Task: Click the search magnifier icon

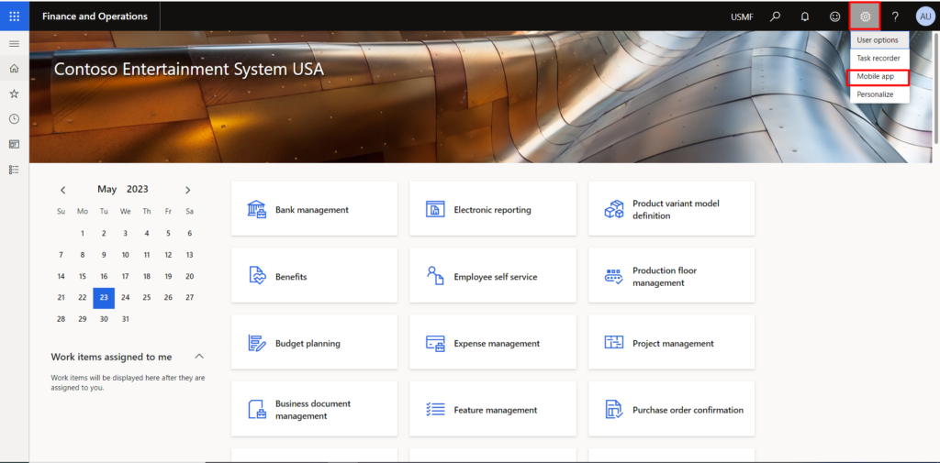Action: (775, 17)
